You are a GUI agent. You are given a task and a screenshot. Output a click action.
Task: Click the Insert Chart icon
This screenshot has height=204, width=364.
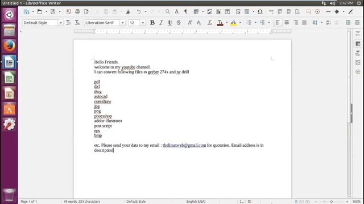[218, 11]
